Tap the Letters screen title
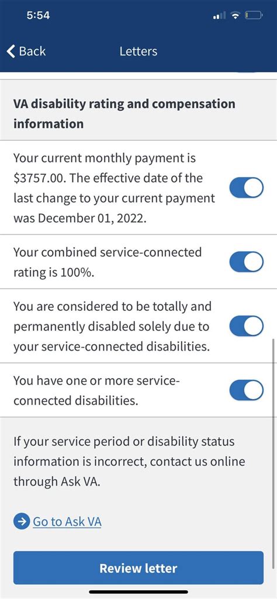The height and width of the screenshot is (599, 277). [138, 51]
